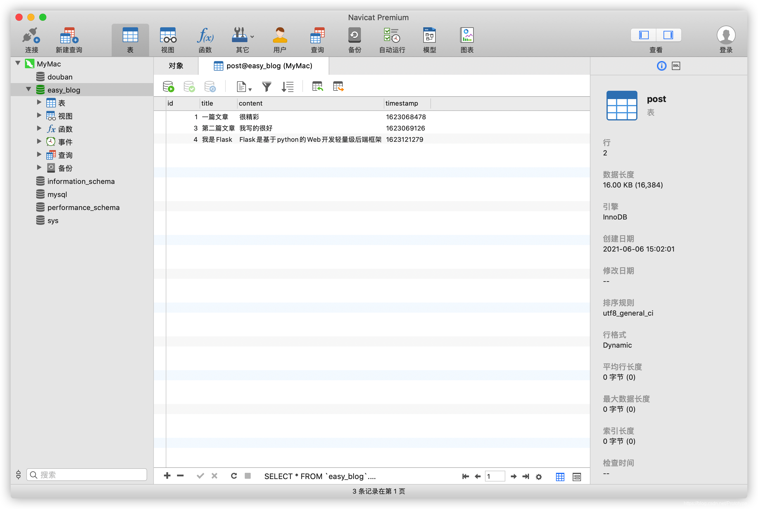The image size is (758, 509).
Task: Click the delete record minus button
Action: (x=180, y=476)
